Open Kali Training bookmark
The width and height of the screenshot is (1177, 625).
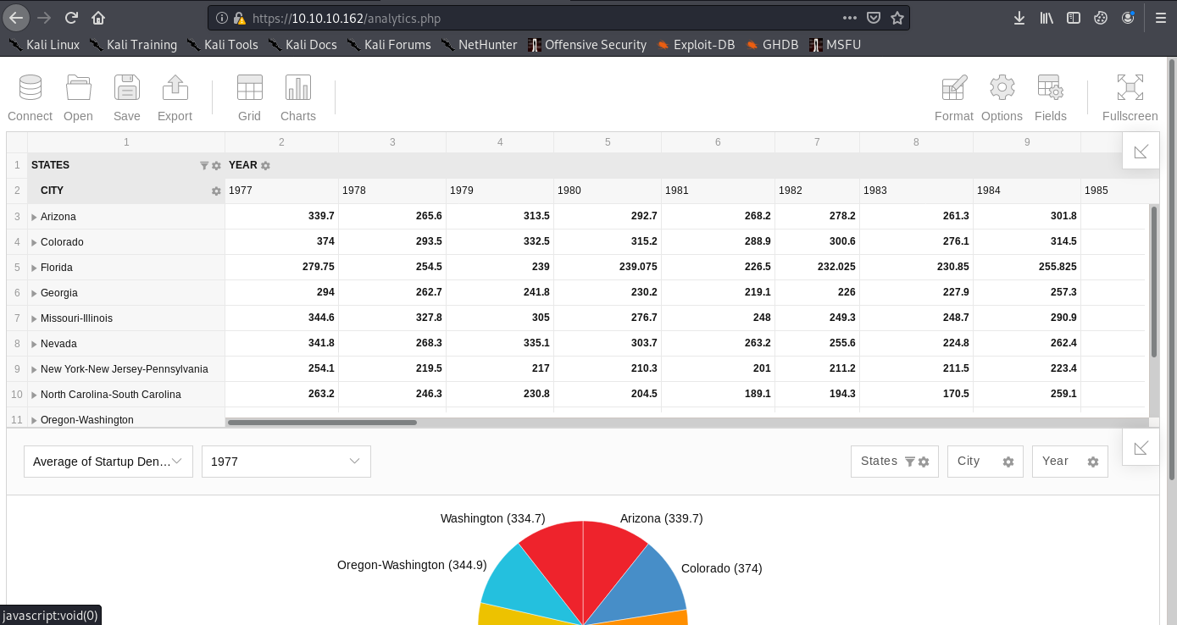(133, 45)
